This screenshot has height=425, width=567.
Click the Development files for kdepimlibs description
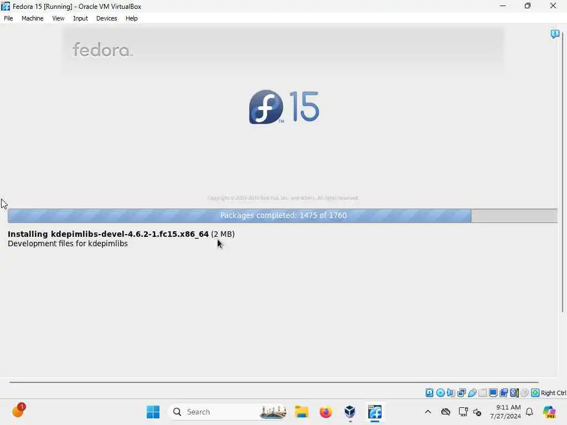pos(68,243)
